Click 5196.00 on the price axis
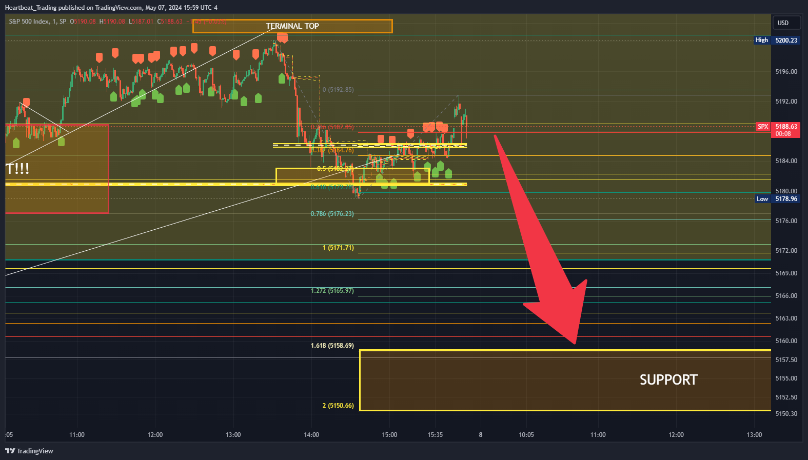The width and height of the screenshot is (808, 460). [x=786, y=72]
